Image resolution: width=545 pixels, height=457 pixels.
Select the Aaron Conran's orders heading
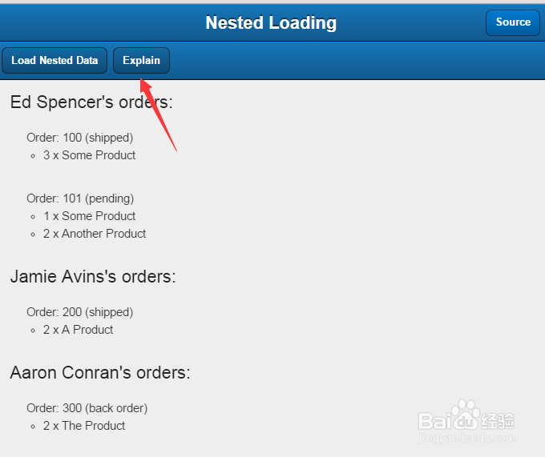[100, 373]
